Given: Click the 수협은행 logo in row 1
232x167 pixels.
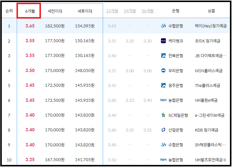Looking at the screenshot, I should pos(163,26).
